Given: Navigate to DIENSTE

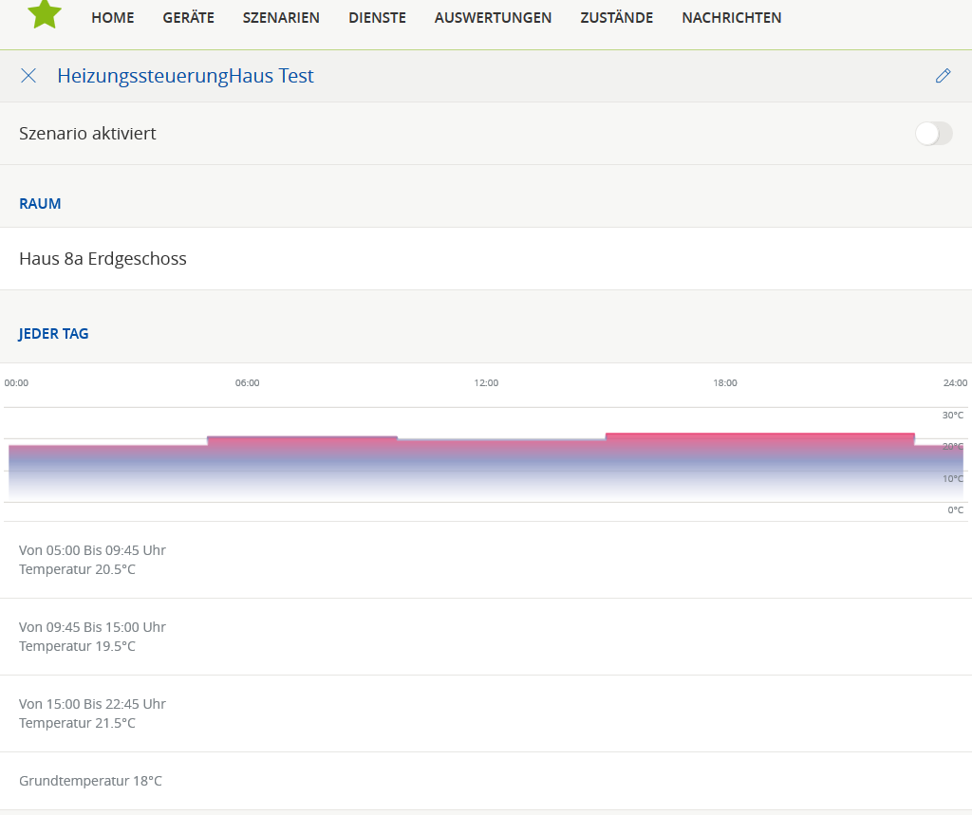Looking at the screenshot, I should point(377,18).
